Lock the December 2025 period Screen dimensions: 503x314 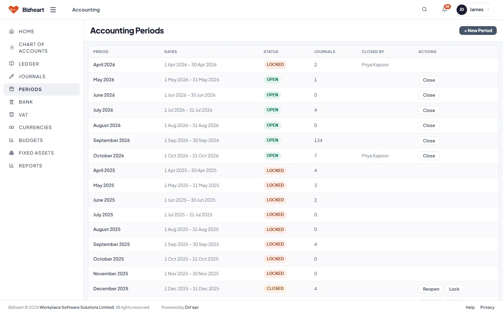coord(454,289)
